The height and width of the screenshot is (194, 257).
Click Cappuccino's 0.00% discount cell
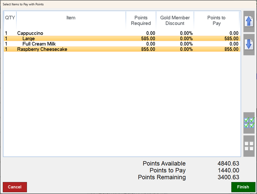[x=186, y=33]
